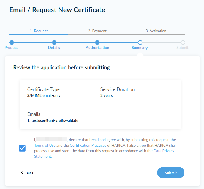Click the Product step circle

click(12, 43)
